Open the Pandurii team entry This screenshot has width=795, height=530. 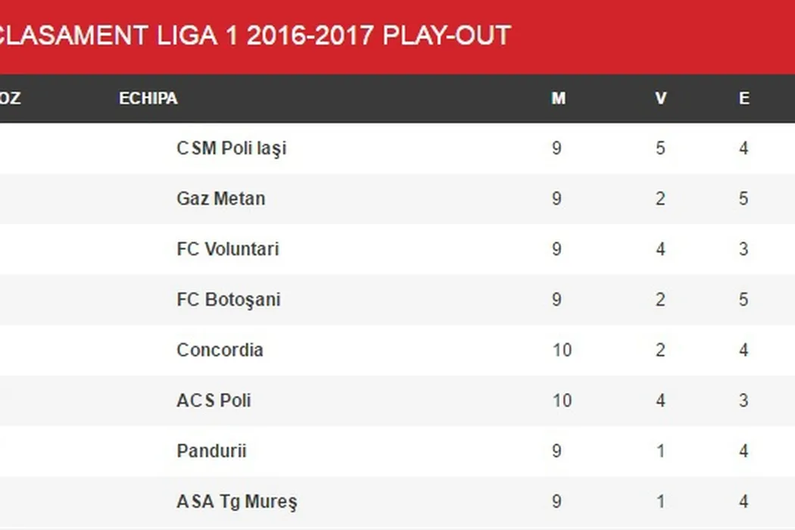[211, 451]
